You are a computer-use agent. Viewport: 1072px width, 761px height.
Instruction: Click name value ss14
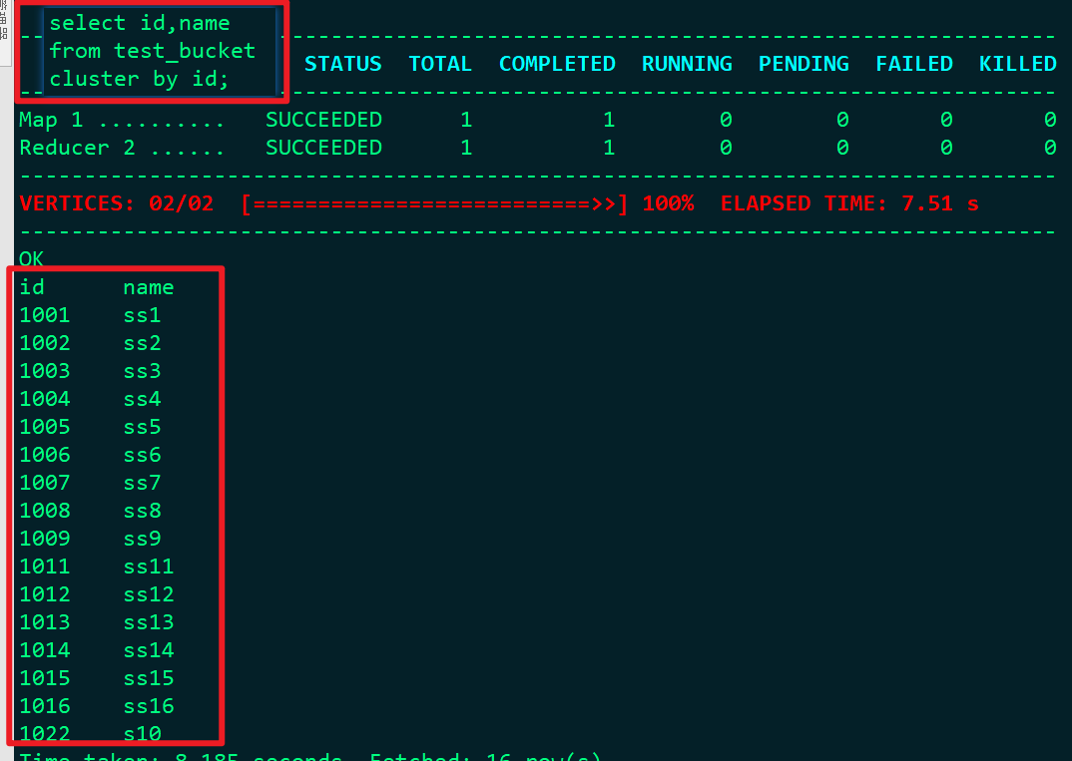(149, 650)
